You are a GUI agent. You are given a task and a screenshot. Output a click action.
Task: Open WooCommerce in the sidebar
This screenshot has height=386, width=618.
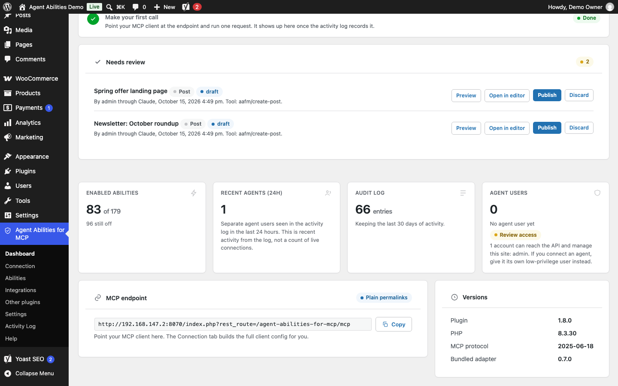coord(34,78)
